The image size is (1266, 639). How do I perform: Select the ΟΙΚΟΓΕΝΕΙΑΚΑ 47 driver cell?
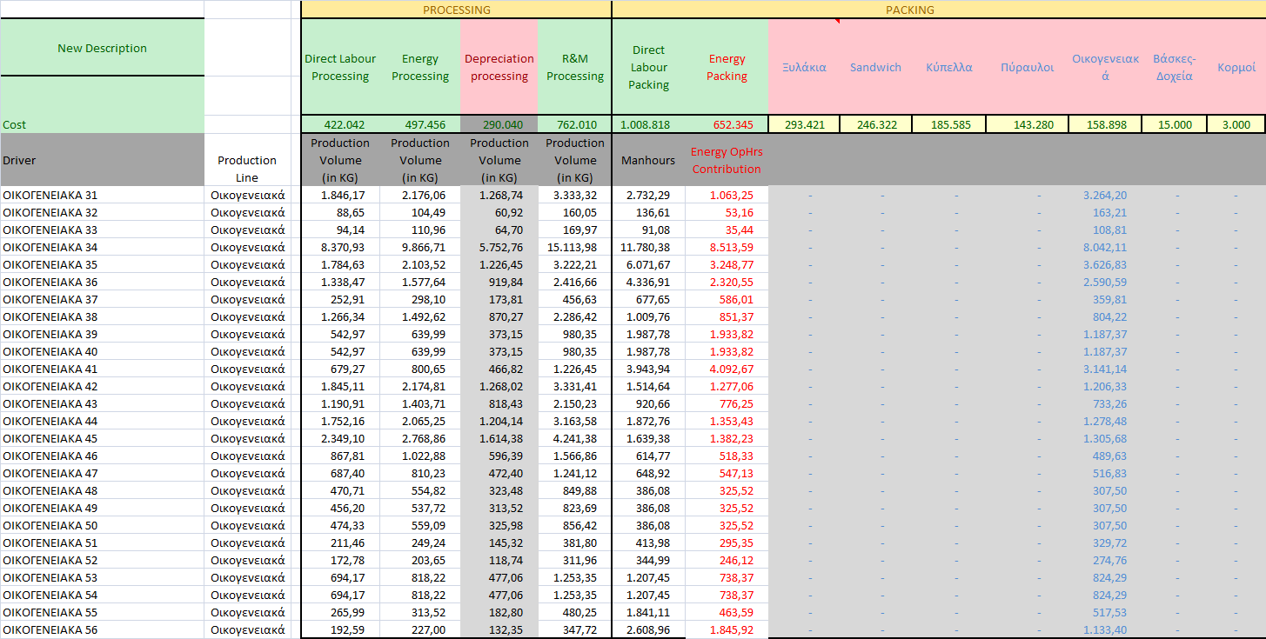tap(102, 473)
